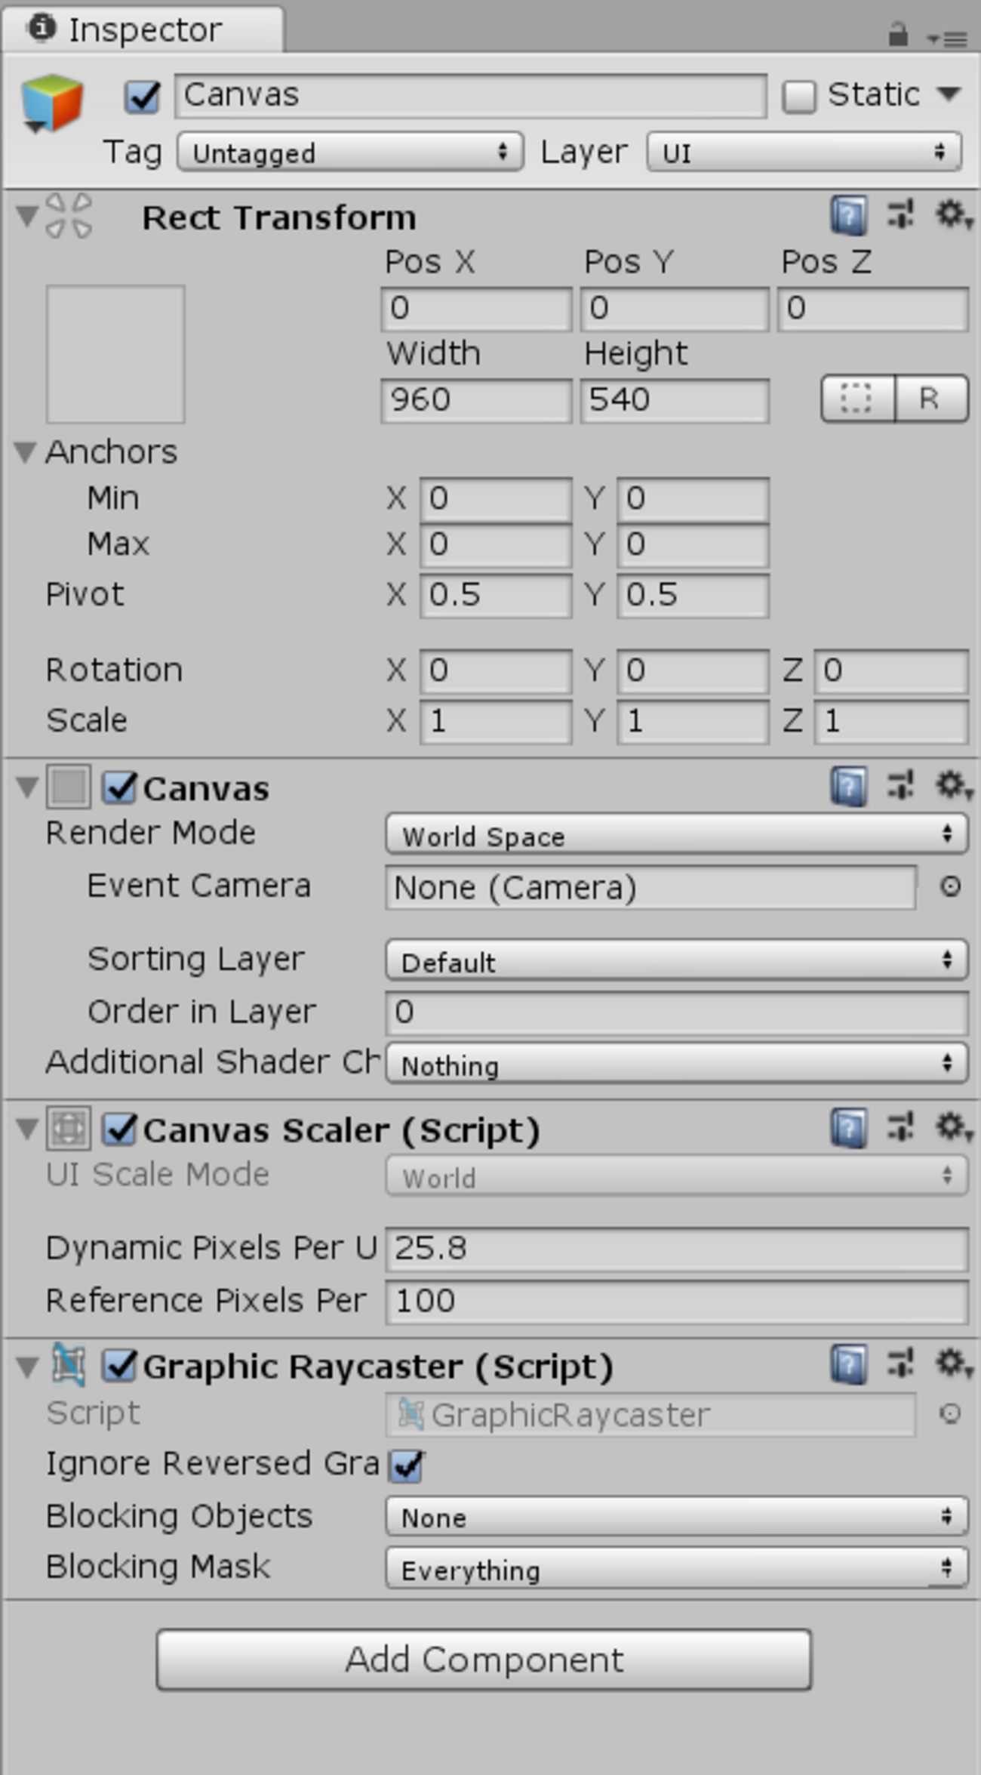This screenshot has height=1775, width=981.
Task: Click Canvas Scaler preset slider icon
Action: point(900,1129)
